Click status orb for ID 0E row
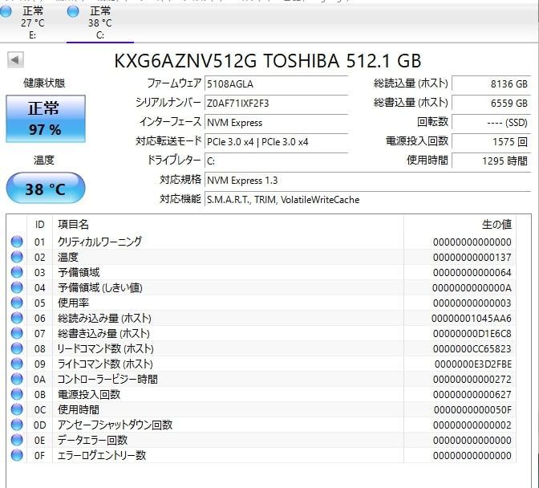Image resolution: width=539 pixels, height=488 pixels. point(17,440)
